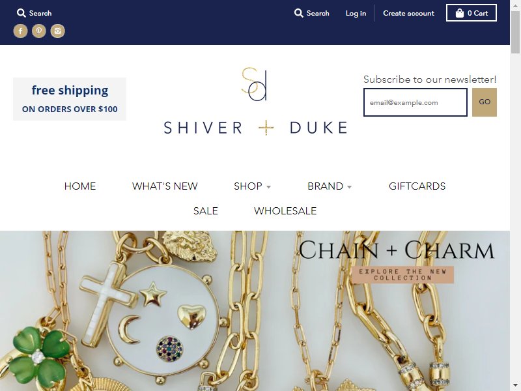521x391 pixels.
Task: Focus the newsletter email input field
Action: pos(415,102)
